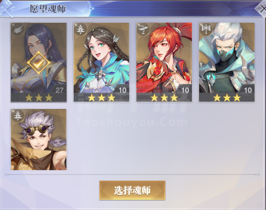The height and width of the screenshot is (210, 266).
Task: Select the purple-haired goggles character card
Action: pos(39,140)
